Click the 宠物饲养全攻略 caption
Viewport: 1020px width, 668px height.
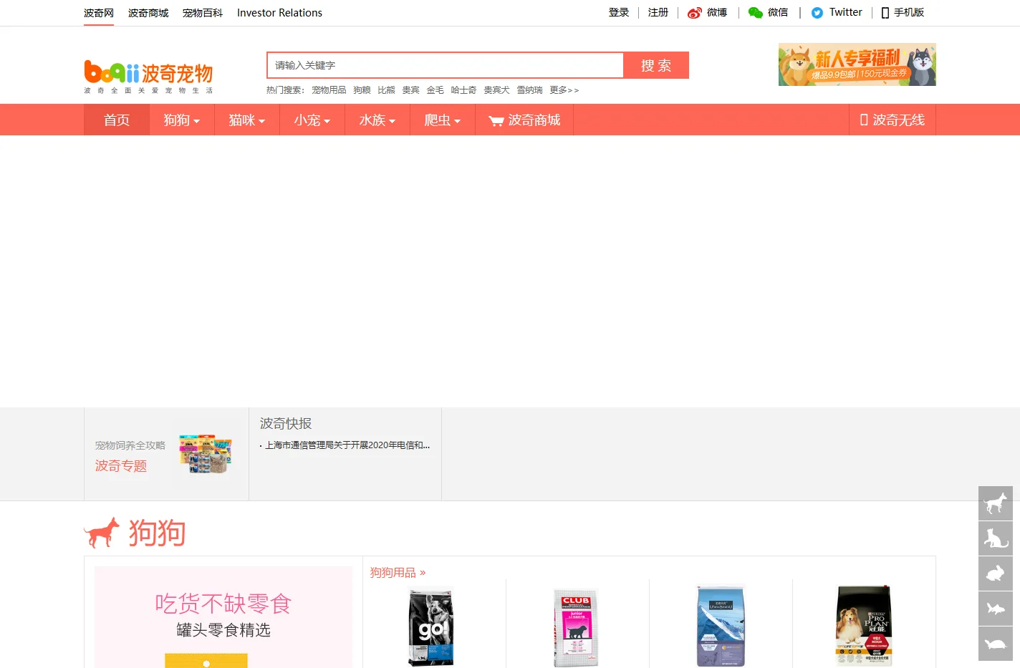[130, 445]
